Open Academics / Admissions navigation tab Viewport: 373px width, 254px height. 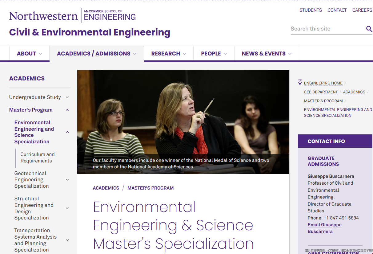[96, 54]
